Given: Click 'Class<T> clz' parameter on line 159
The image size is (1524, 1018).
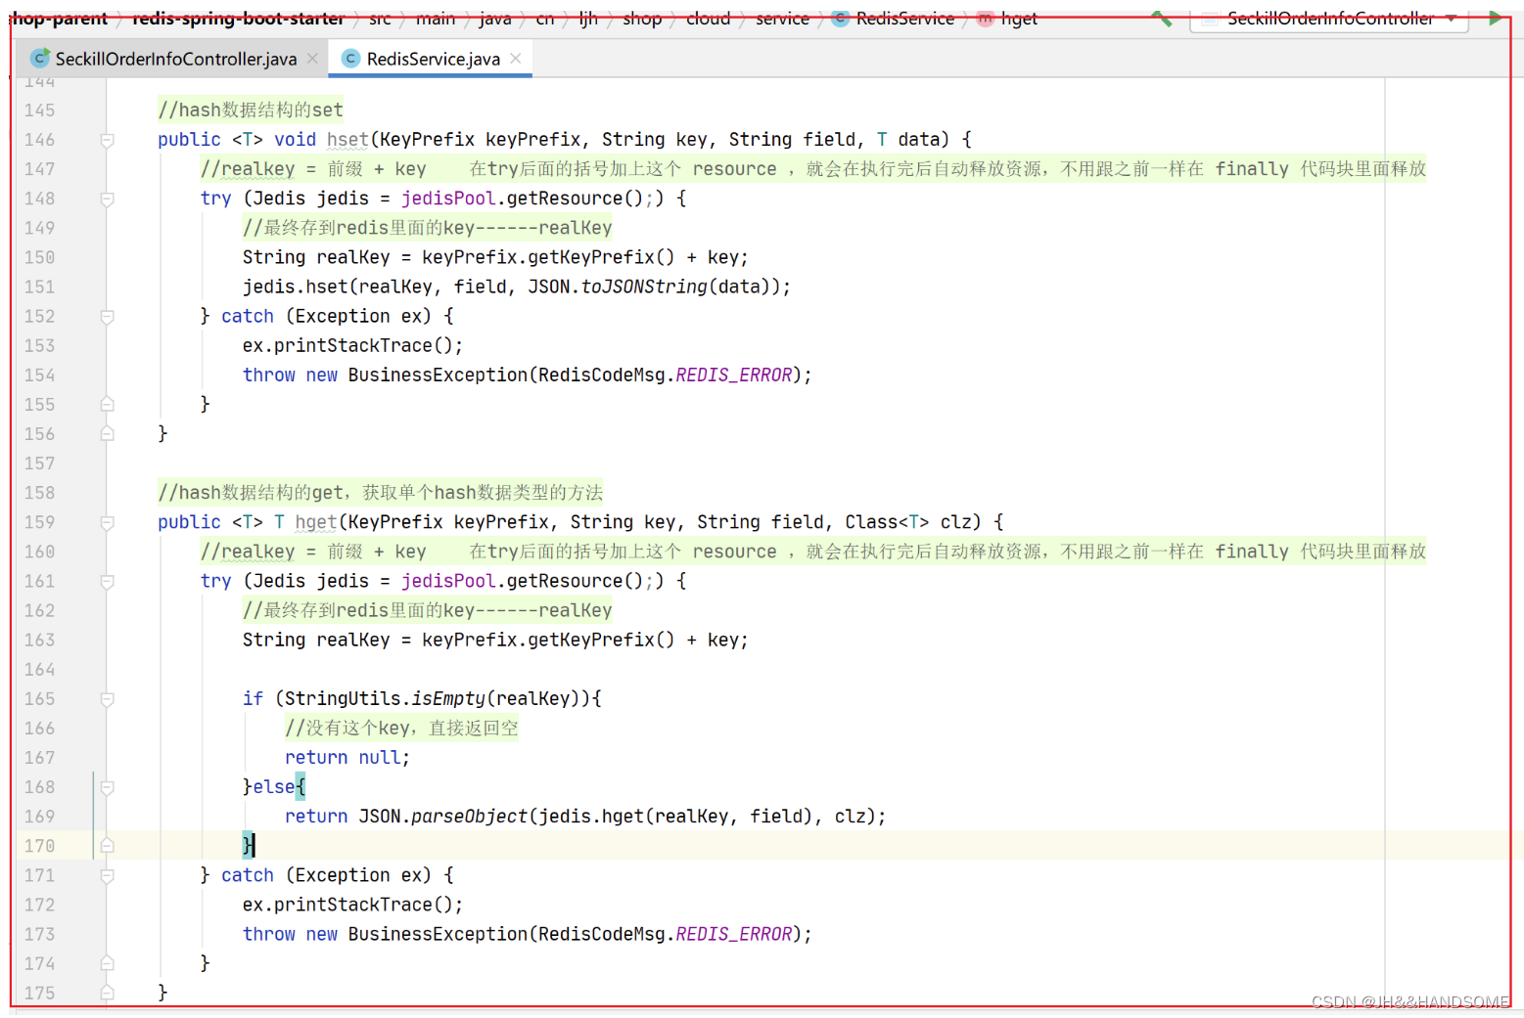Looking at the screenshot, I should pos(907,522).
